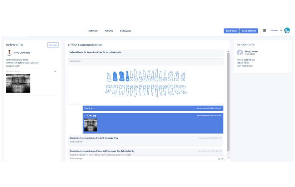This screenshot has width=295, height=187.
Task: Select tooth number 6 in the chart
Action: [136, 75]
